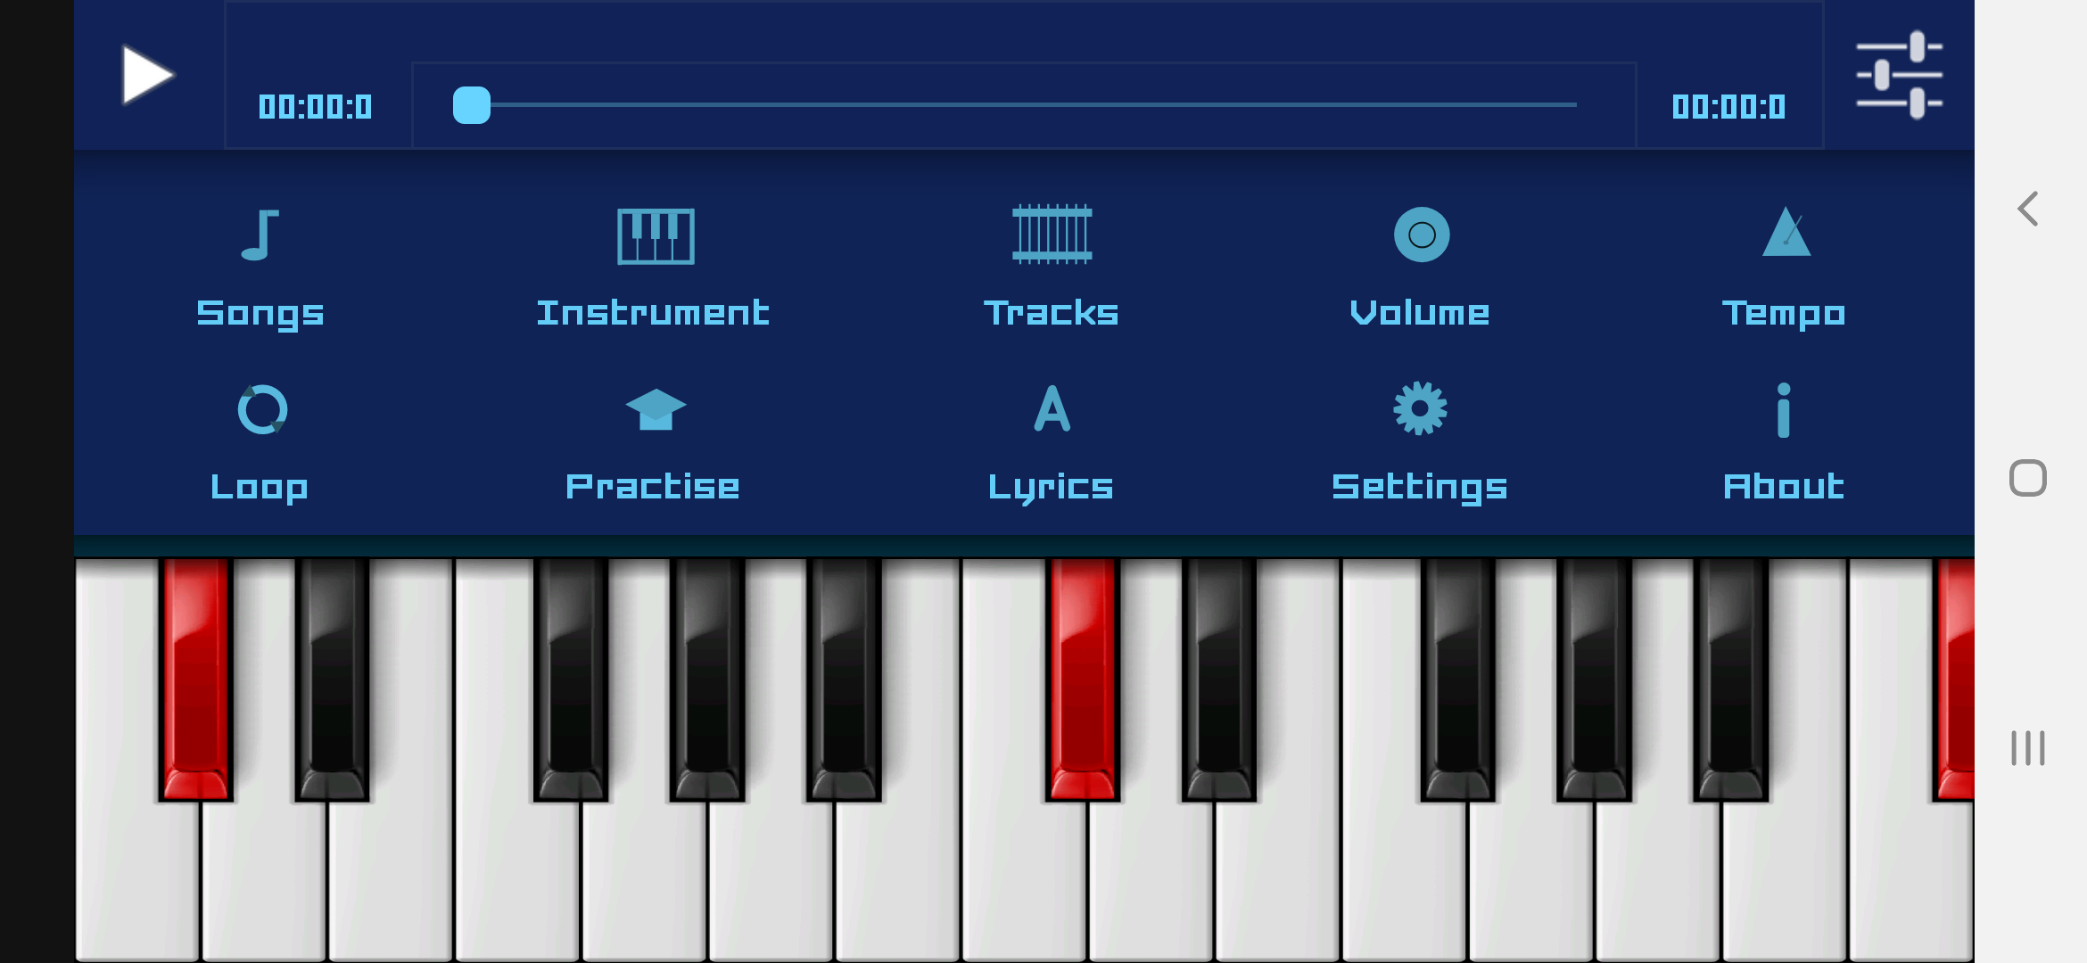Click the Settings text label

(x=1419, y=488)
